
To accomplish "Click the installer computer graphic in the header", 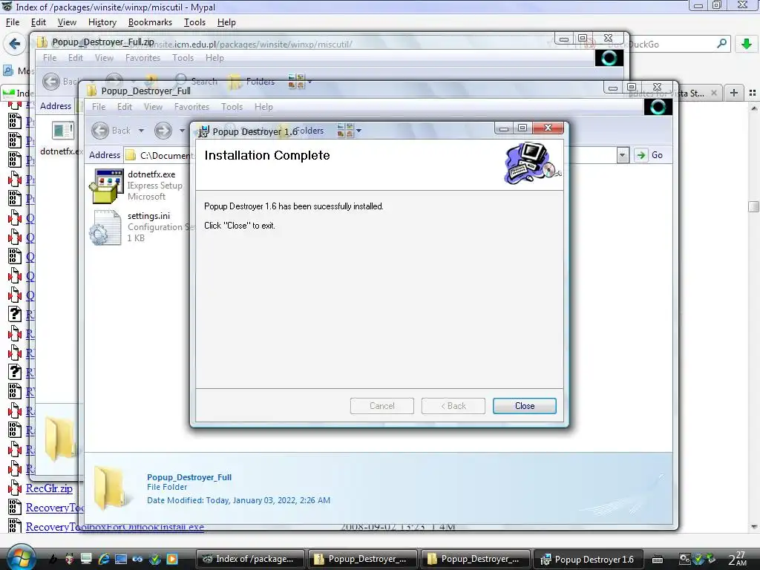I will (531, 163).
